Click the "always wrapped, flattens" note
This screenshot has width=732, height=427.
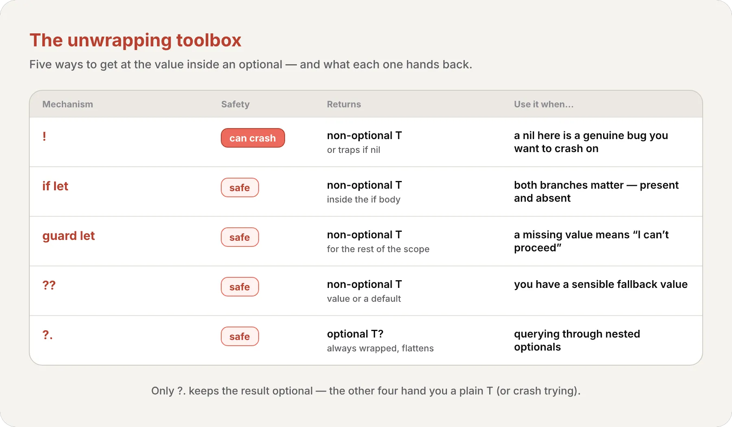pyautogui.click(x=380, y=348)
